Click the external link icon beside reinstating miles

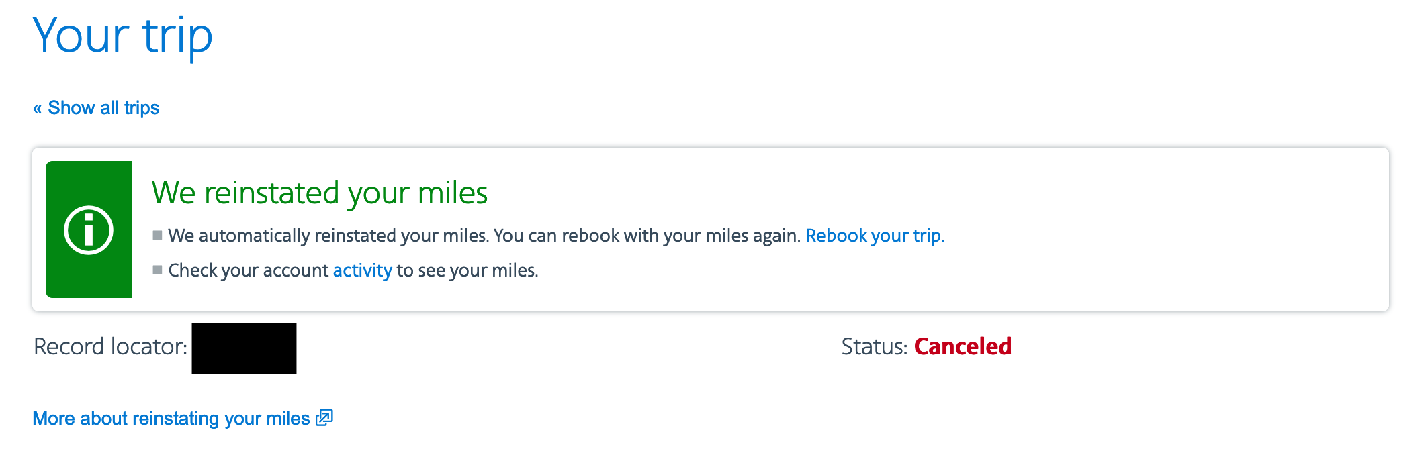pyautogui.click(x=324, y=417)
